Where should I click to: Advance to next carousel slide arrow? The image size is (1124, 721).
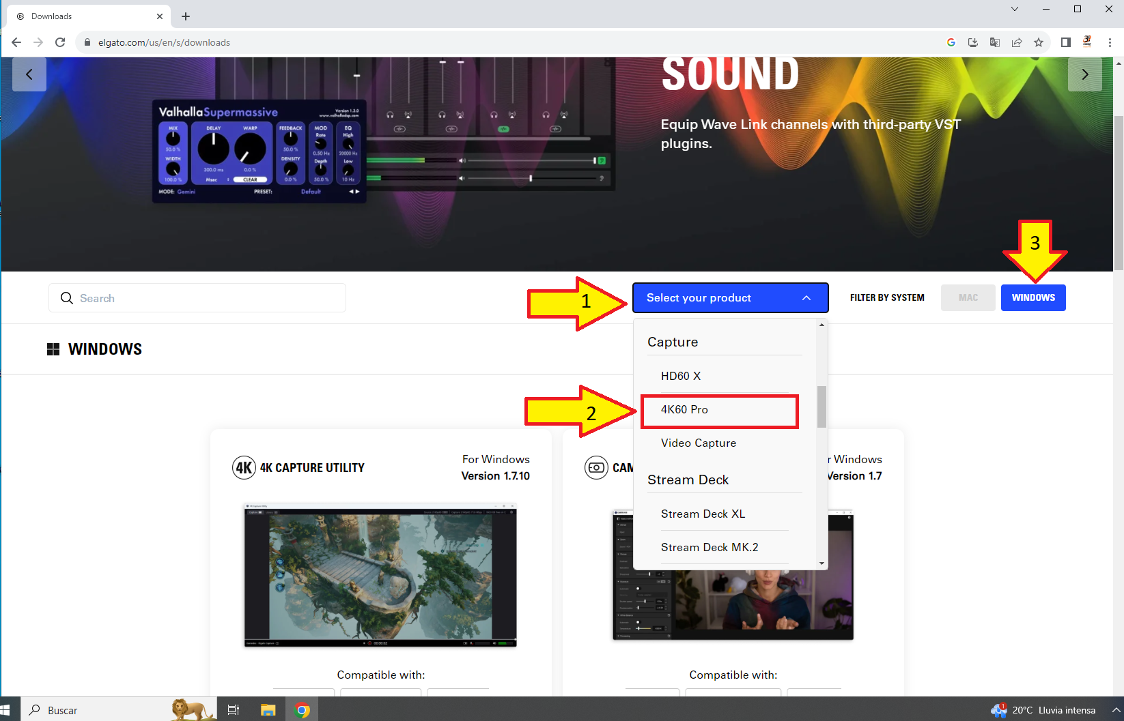pos(1084,74)
